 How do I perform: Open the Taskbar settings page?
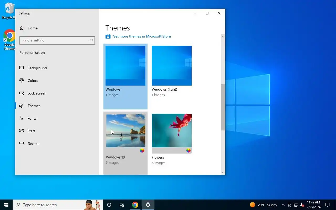point(57,144)
